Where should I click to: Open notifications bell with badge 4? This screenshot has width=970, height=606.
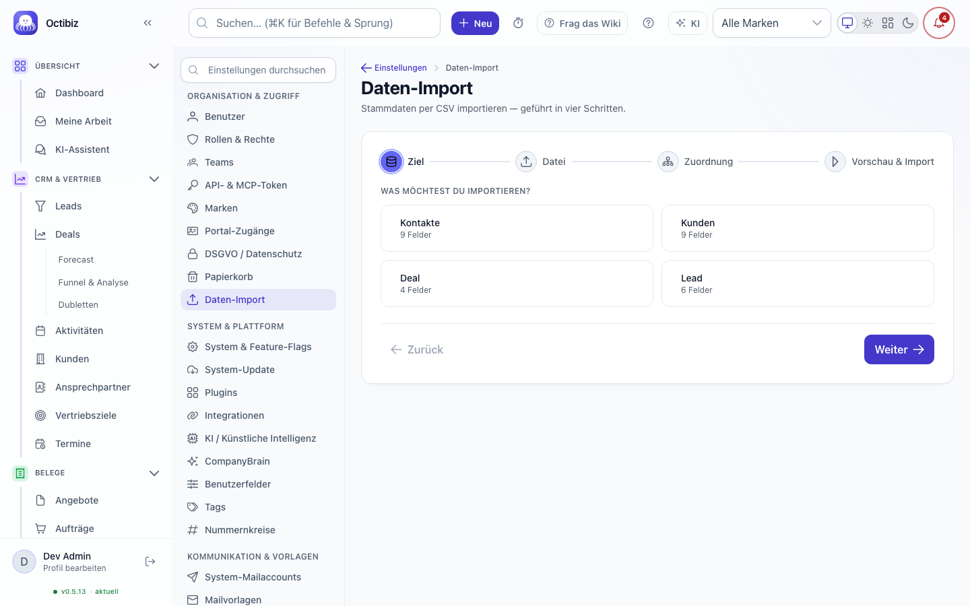(x=939, y=23)
